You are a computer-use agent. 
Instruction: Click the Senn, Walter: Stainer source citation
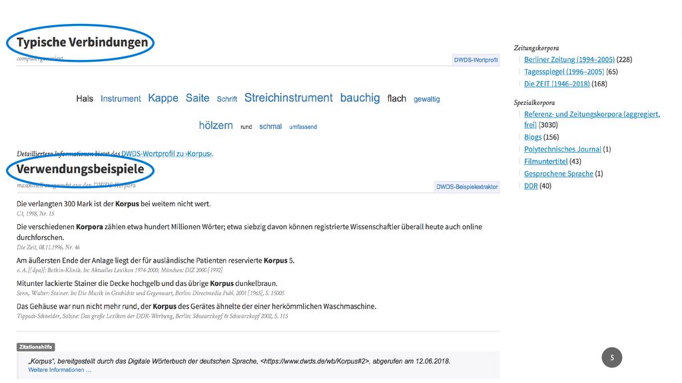tap(151, 293)
